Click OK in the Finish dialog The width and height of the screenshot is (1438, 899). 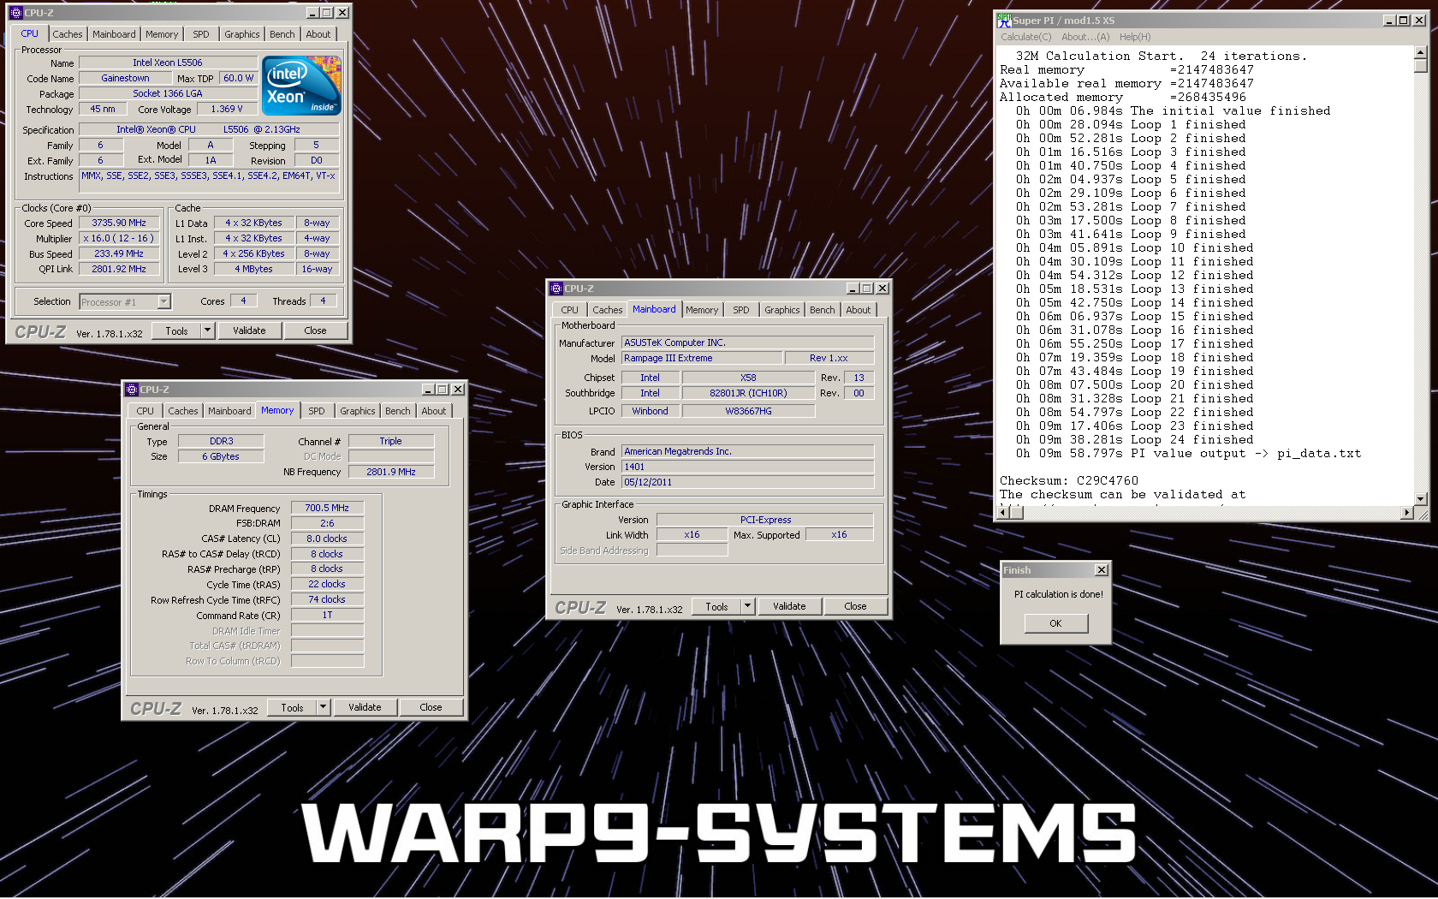pyautogui.click(x=1056, y=623)
